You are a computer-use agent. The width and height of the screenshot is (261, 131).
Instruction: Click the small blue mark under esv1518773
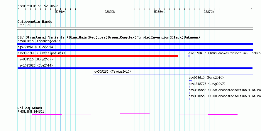pyautogui.click(x=189, y=87)
